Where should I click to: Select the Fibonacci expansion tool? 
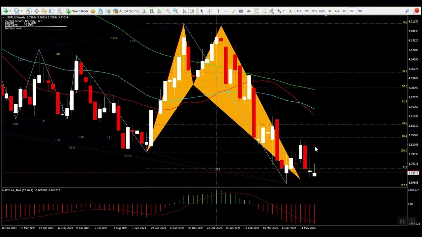pyautogui.click(x=264, y=11)
